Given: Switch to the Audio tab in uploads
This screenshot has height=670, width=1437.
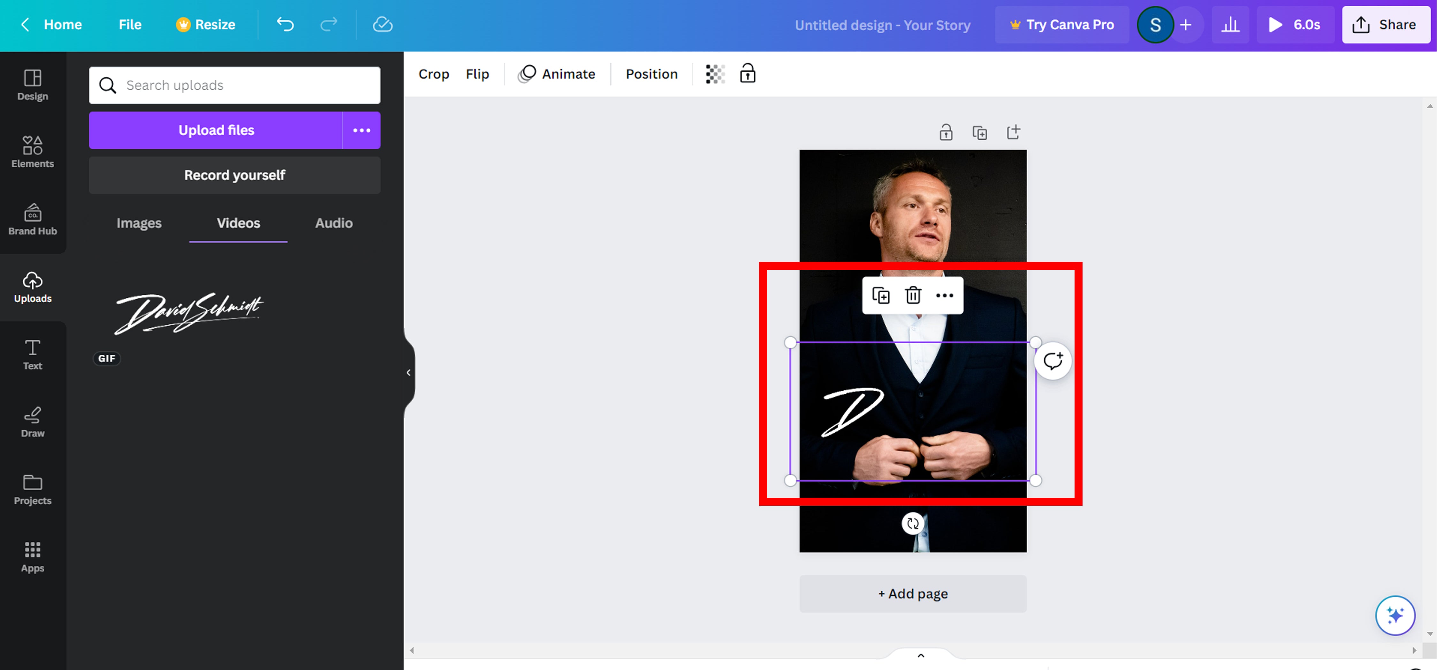Looking at the screenshot, I should (x=334, y=222).
